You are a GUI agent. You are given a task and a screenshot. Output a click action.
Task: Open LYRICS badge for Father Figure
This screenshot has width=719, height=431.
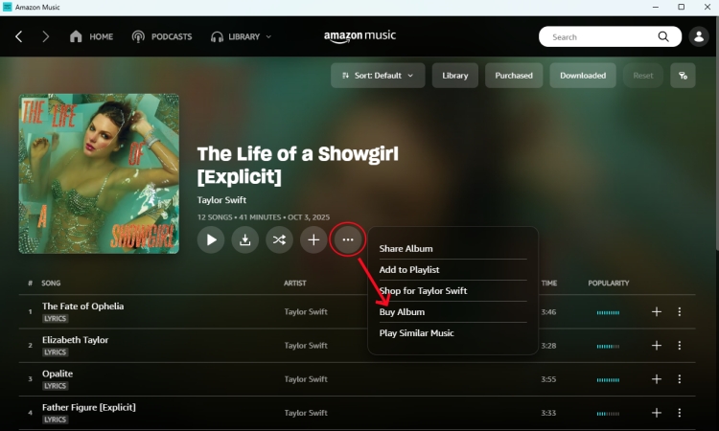[56, 420]
